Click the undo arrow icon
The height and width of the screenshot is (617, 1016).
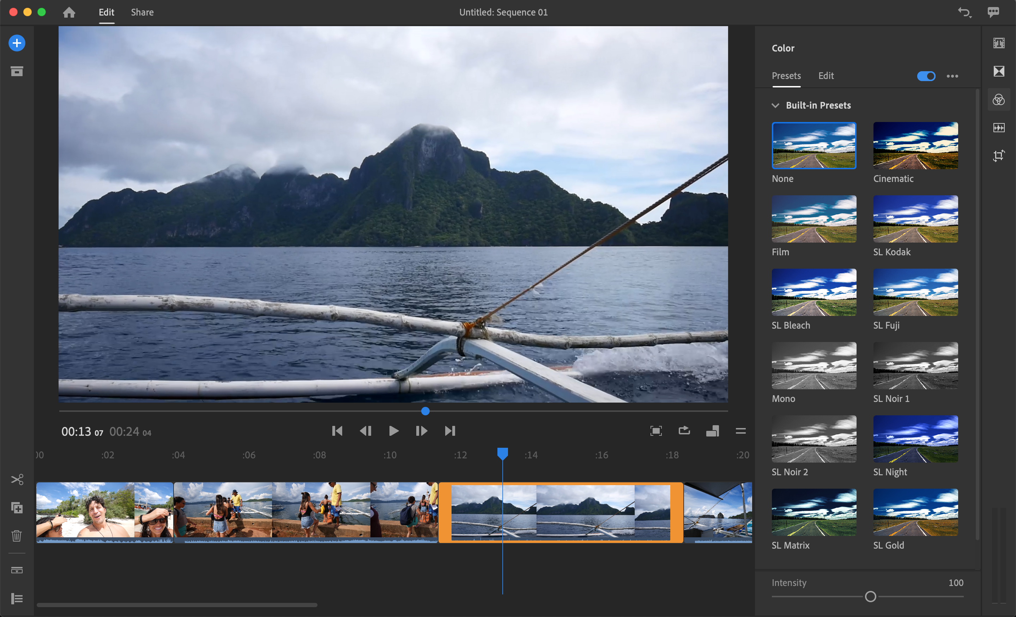(964, 12)
